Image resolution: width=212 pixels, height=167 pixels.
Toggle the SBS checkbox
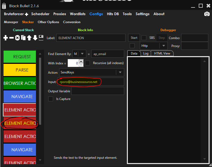tap(144, 38)
